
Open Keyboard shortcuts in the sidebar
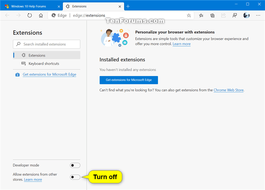pos(47,63)
